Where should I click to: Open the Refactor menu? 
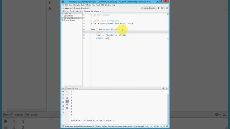(88, 5)
